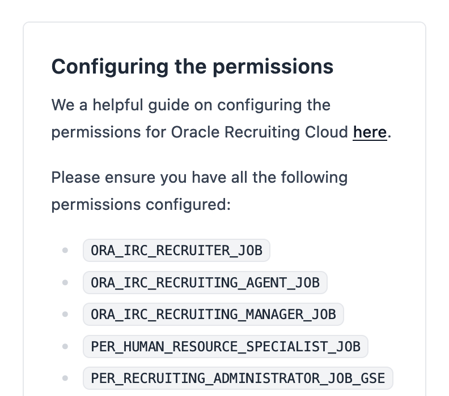Click the bullet beside PER_RECRUITING_ADMINISTRATOR_JOB_GSE
The image size is (449, 396).
[x=65, y=378]
